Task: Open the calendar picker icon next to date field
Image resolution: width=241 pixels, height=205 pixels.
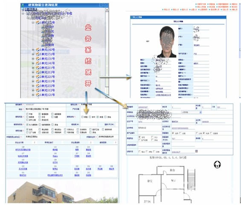Action: coord(196,151)
